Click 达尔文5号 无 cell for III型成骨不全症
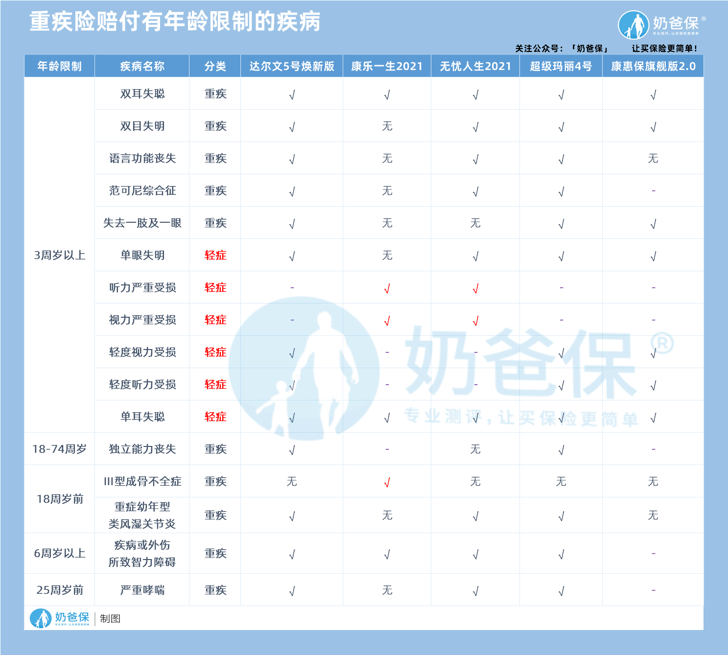This screenshot has width=728, height=655. point(292,481)
